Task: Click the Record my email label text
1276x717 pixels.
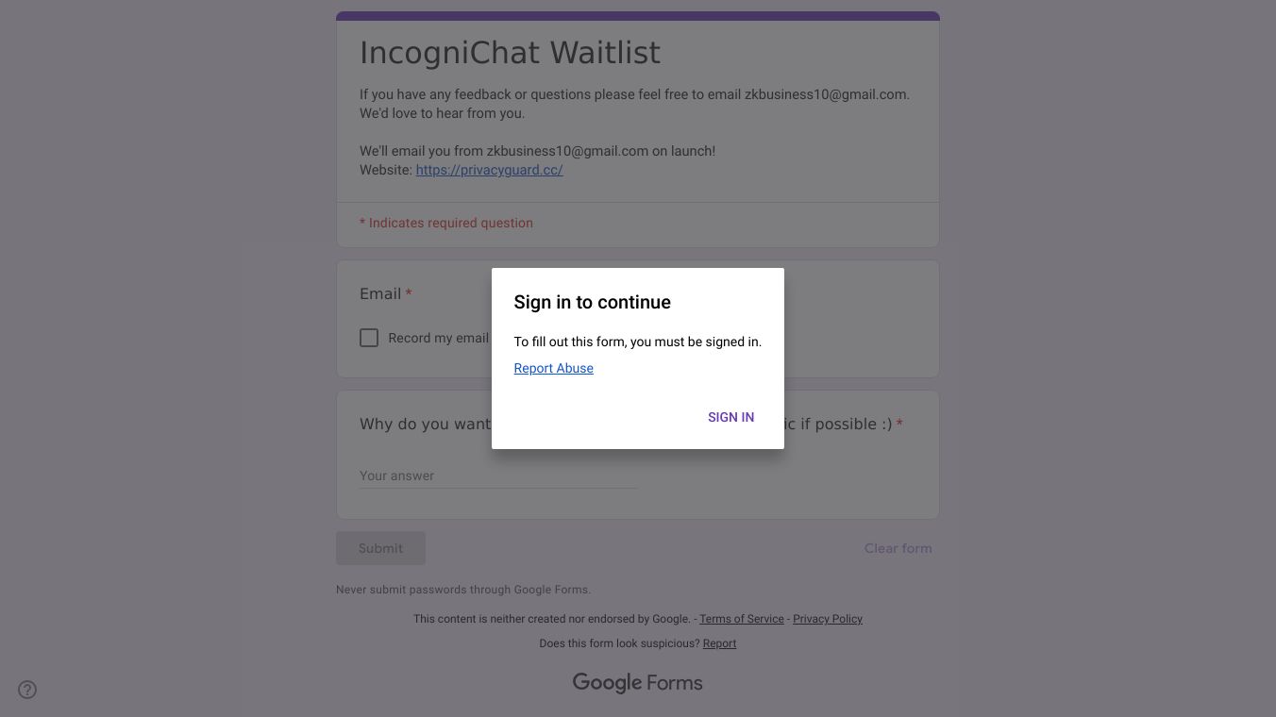Action: (438, 338)
